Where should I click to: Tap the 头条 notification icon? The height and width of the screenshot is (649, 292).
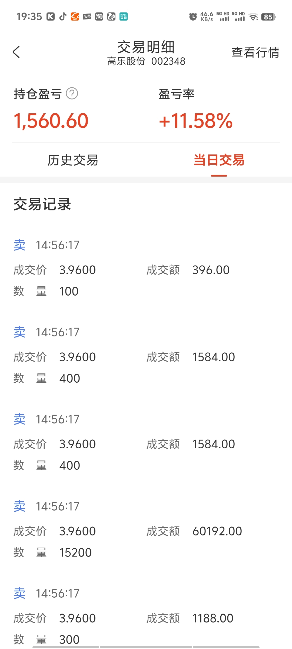pyautogui.click(x=87, y=17)
